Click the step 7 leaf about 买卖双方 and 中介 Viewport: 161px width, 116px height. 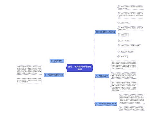pos(130,46)
